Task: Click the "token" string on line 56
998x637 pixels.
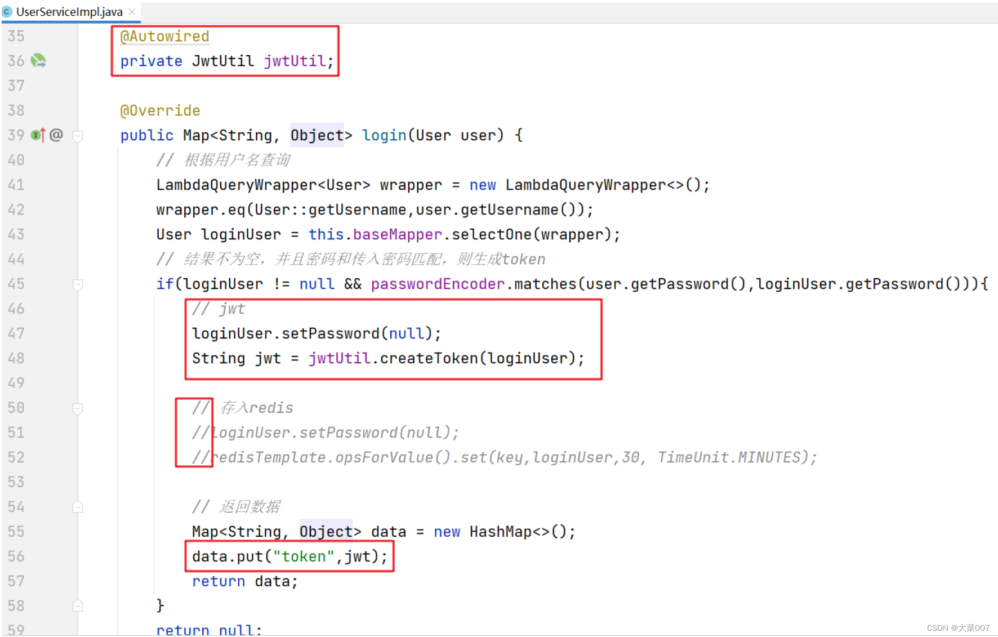Action: pos(304,556)
